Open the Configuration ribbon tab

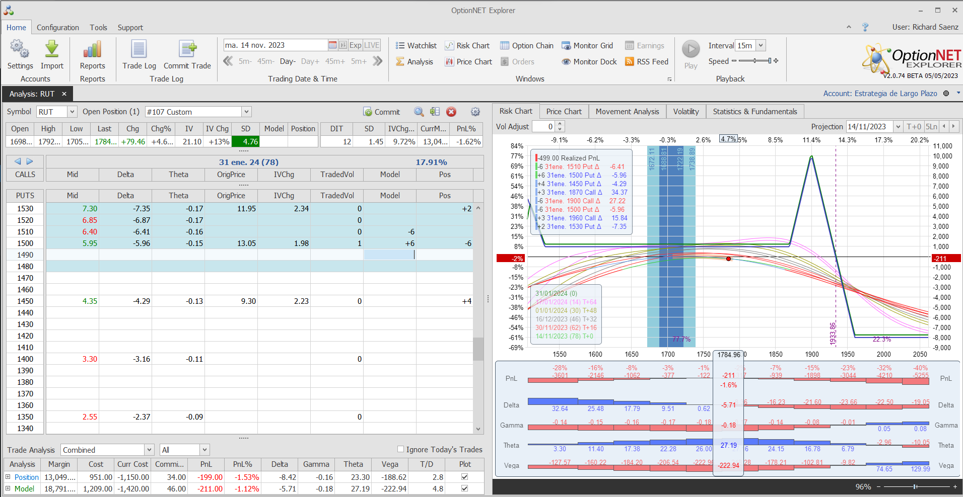(x=58, y=27)
